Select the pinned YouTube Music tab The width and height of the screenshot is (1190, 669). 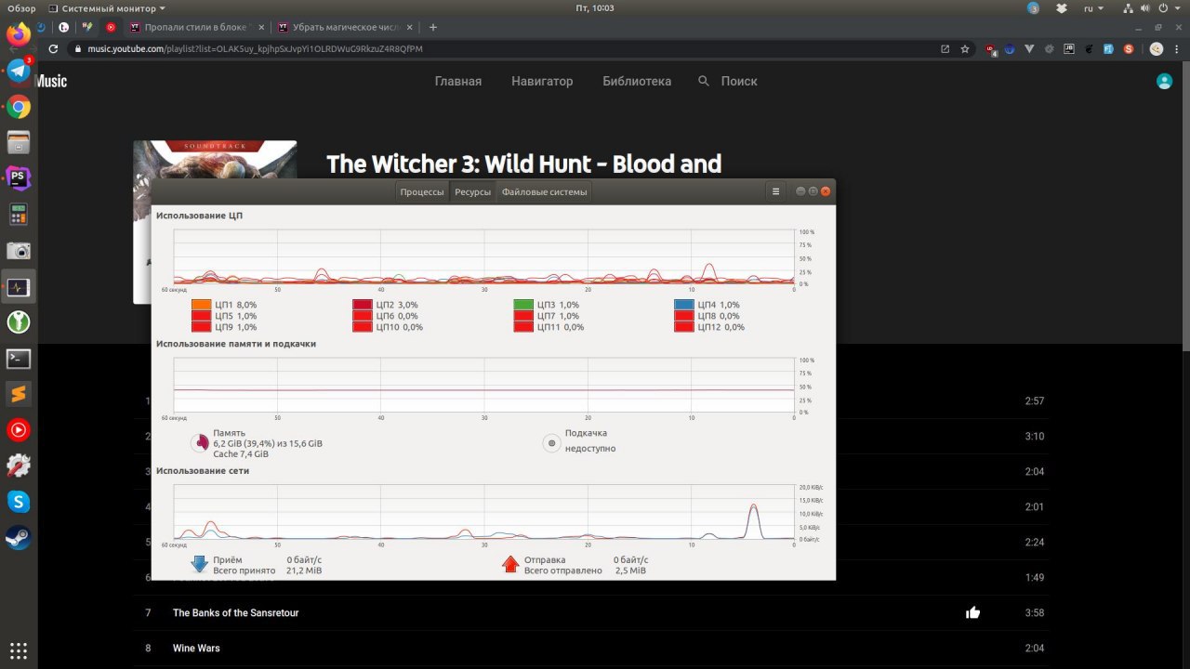pos(111,27)
